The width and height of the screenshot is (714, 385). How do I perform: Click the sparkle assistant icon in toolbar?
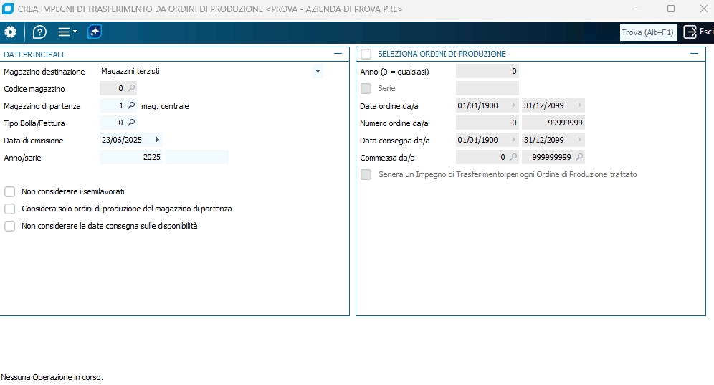[x=94, y=32]
